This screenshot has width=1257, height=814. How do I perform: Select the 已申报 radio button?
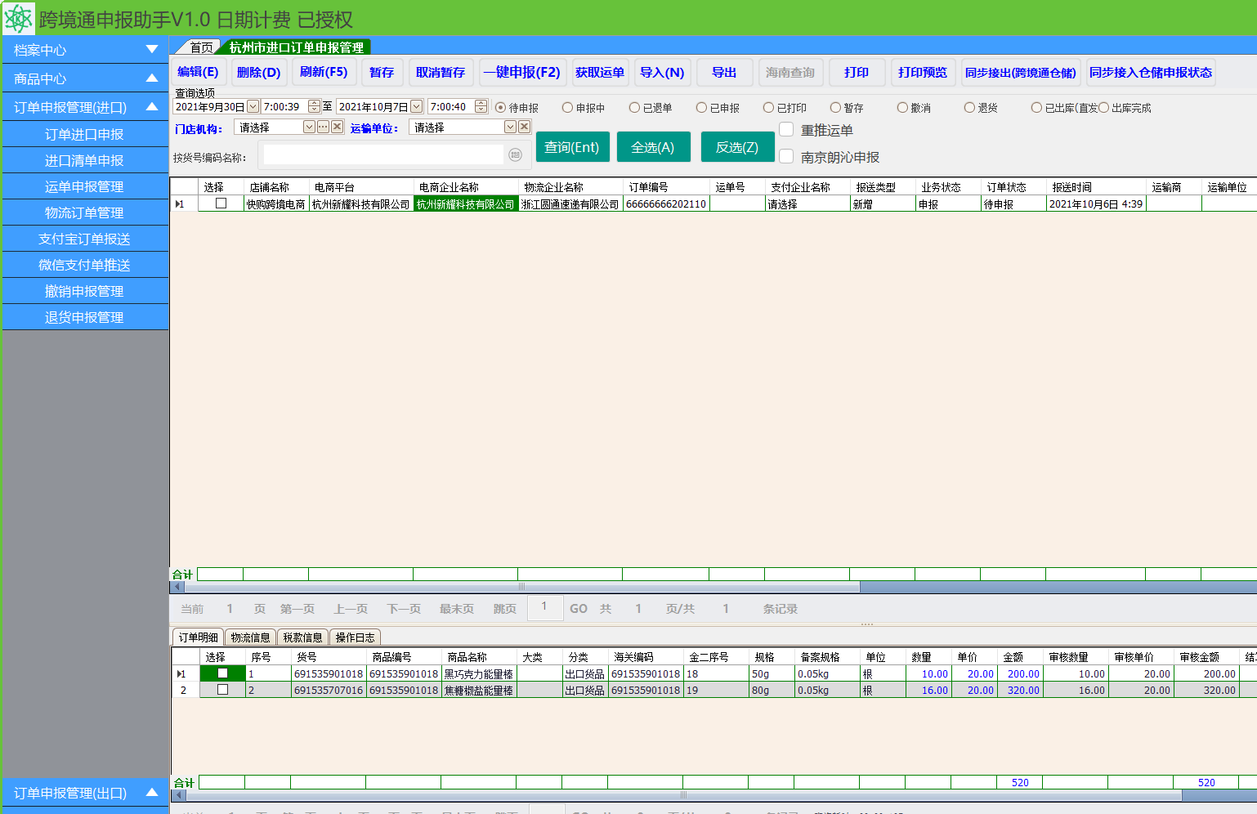(701, 108)
